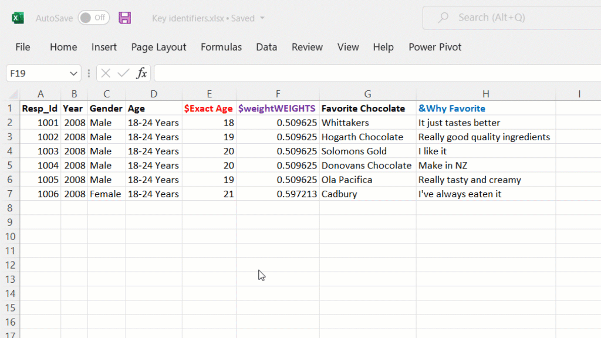601x338 pixels.
Task: Click the Insert Function fx icon
Action: 142,73
